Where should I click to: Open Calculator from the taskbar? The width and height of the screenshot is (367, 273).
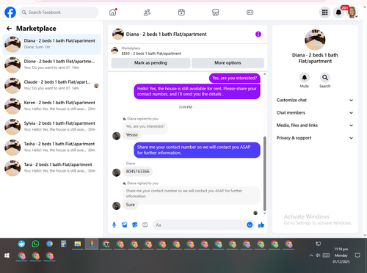[x=64, y=244]
